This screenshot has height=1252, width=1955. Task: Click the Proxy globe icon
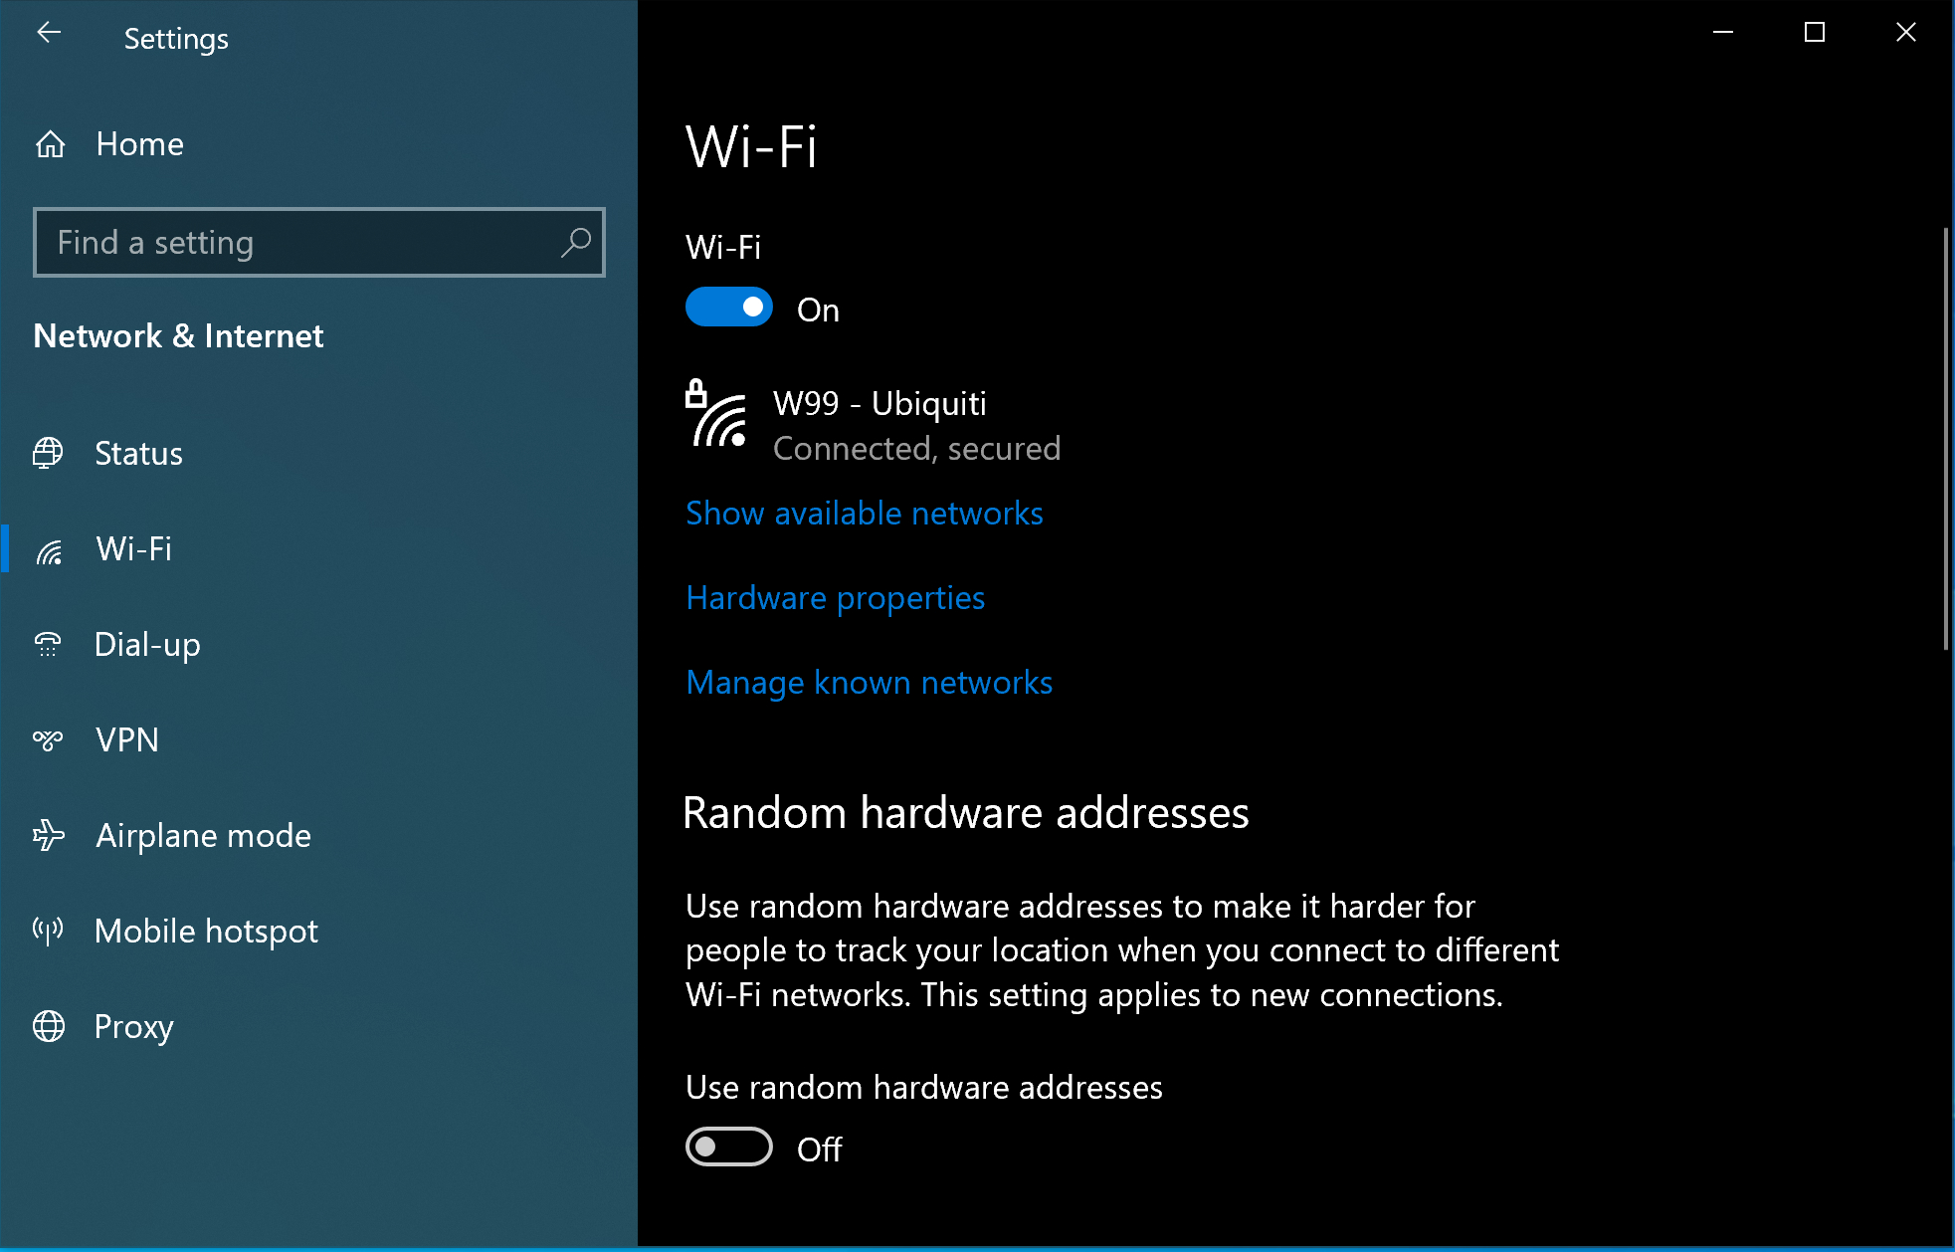(x=49, y=1026)
